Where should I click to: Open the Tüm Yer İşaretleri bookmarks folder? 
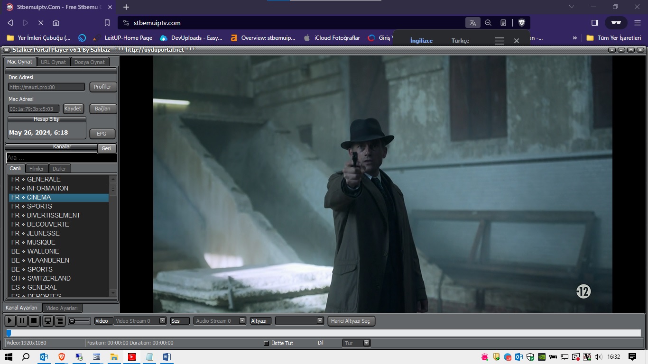(x=614, y=38)
